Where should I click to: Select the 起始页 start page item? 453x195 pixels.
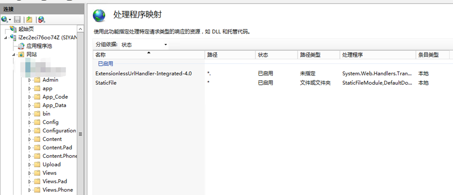coord(27,29)
